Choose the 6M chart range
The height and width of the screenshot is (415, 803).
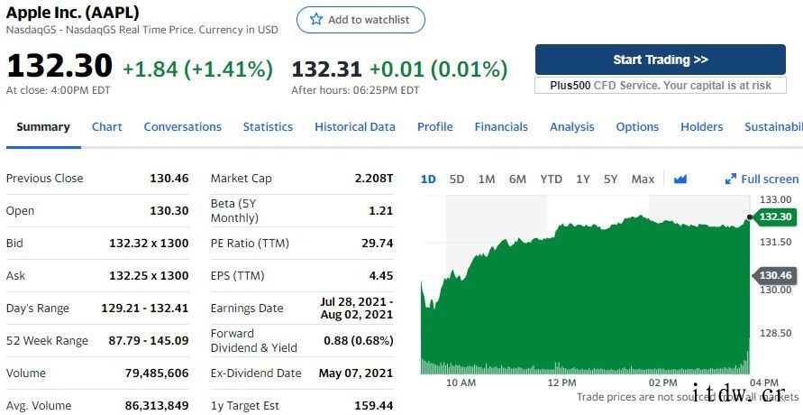(x=517, y=180)
